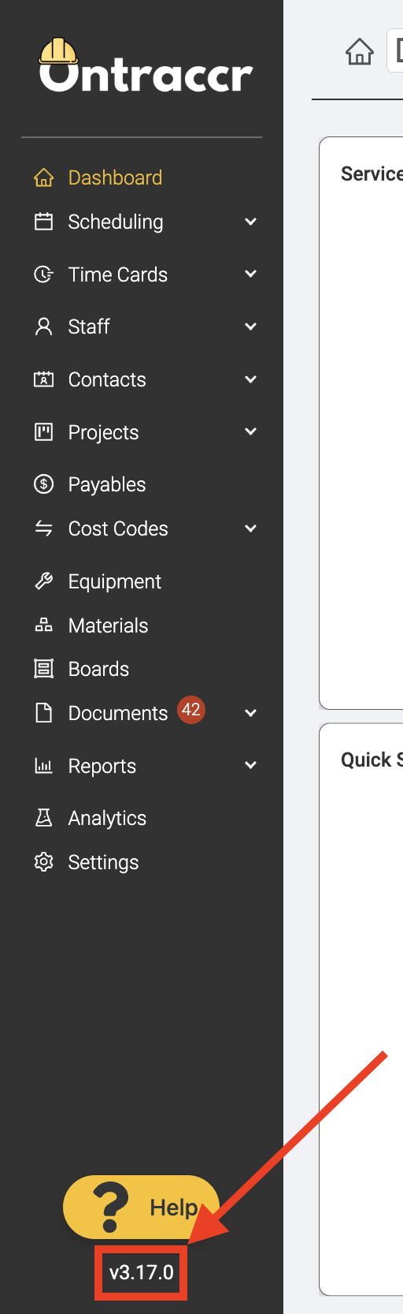The image size is (403, 1314).
Task: Expand the Contacts submenu chevron
Action: [251, 379]
